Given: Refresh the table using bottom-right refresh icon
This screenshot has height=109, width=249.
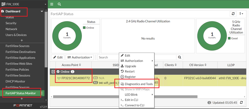Looking at the screenshot, I should point(241,103).
